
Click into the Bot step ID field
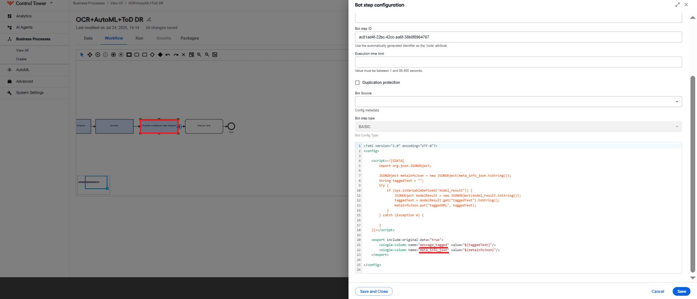tap(518, 37)
